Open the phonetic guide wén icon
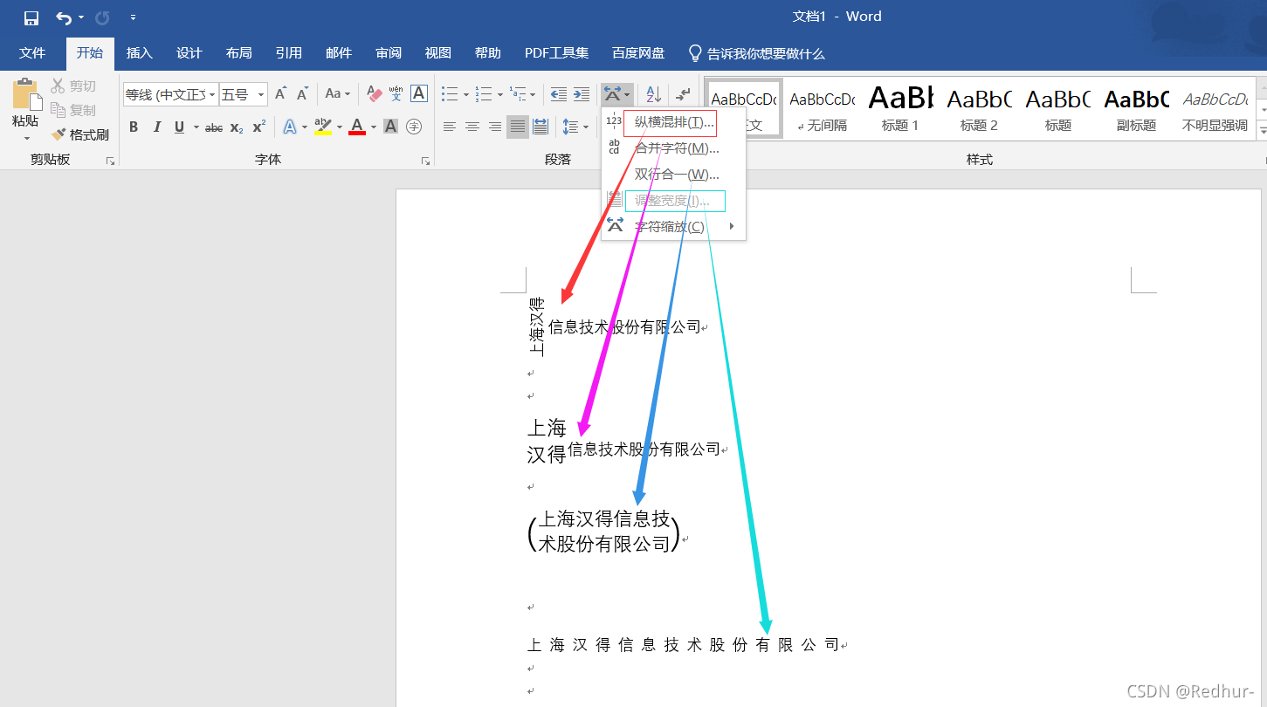The height and width of the screenshot is (707, 1267). click(x=396, y=94)
